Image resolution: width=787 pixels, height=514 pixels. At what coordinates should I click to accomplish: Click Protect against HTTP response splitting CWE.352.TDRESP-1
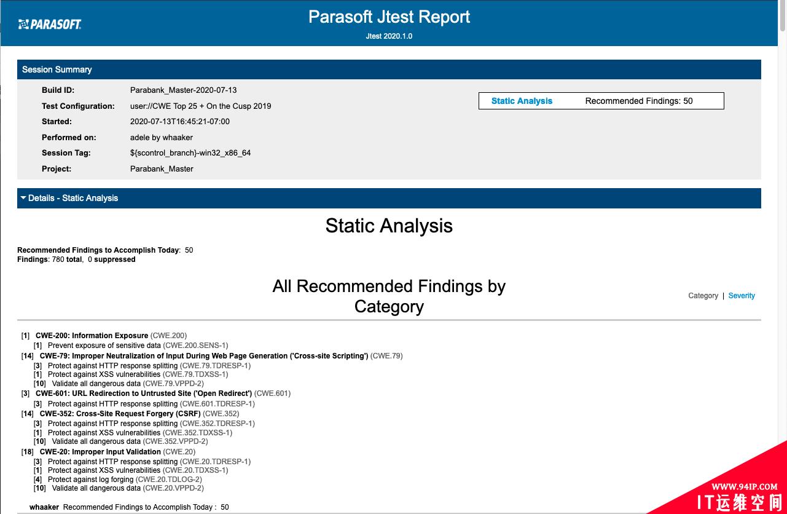tap(144, 424)
